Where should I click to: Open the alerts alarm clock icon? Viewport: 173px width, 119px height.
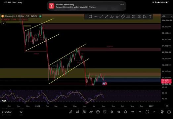coord(105,112)
